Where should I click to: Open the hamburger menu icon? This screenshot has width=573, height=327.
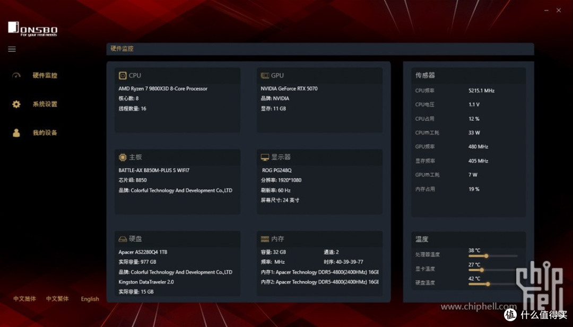(12, 49)
